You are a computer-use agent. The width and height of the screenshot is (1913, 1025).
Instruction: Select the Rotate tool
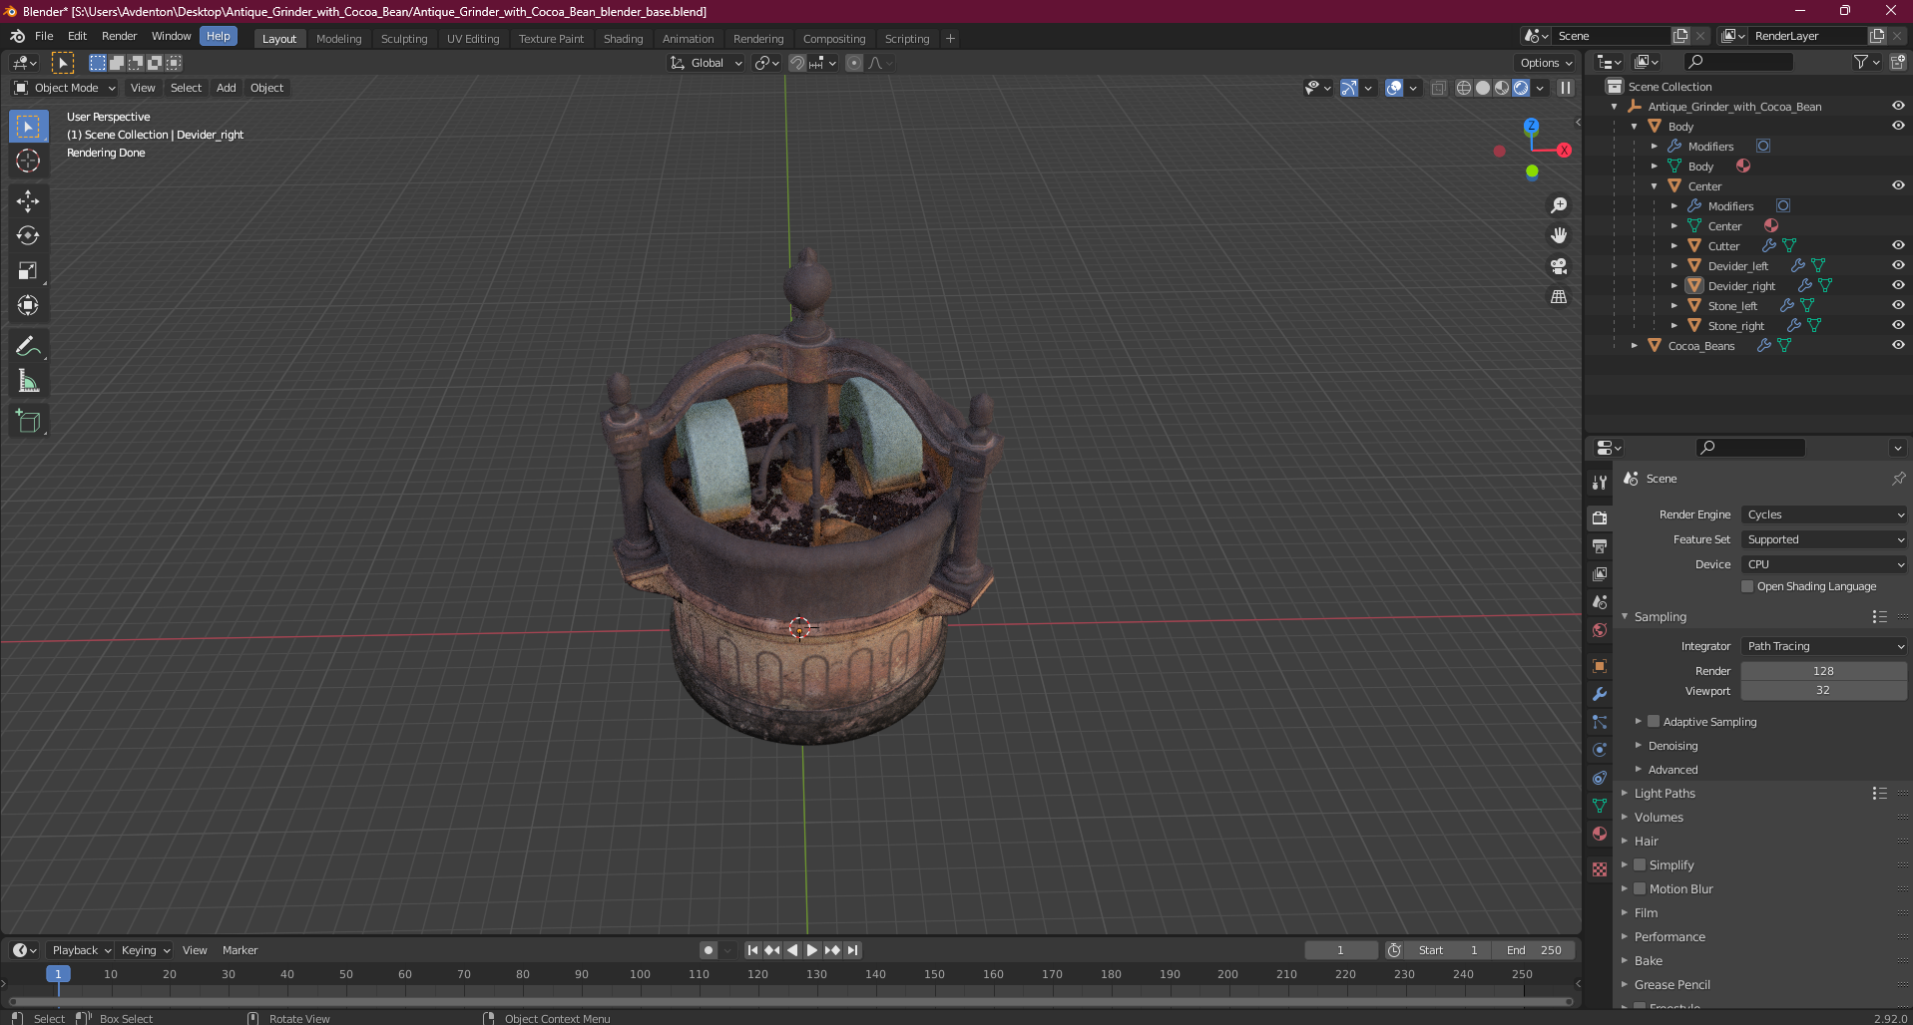(28, 236)
